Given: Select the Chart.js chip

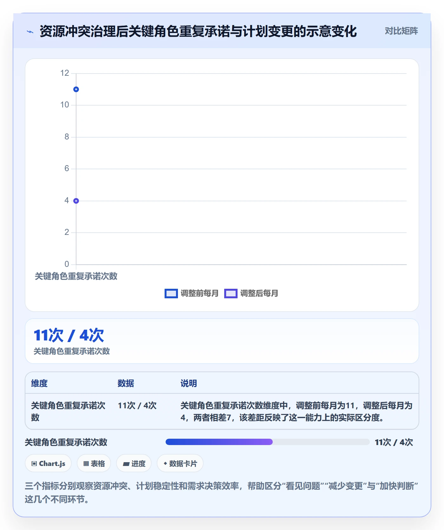Looking at the screenshot, I should [x=48, y=463].
